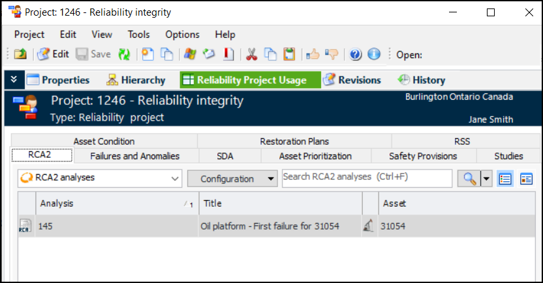Open Help via blue question mark icon

356,54
